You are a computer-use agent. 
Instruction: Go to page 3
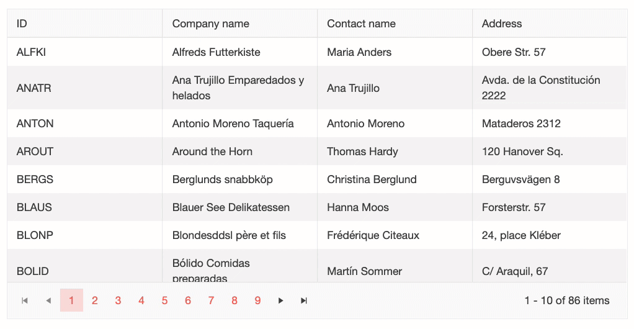(x=118, y=301)
